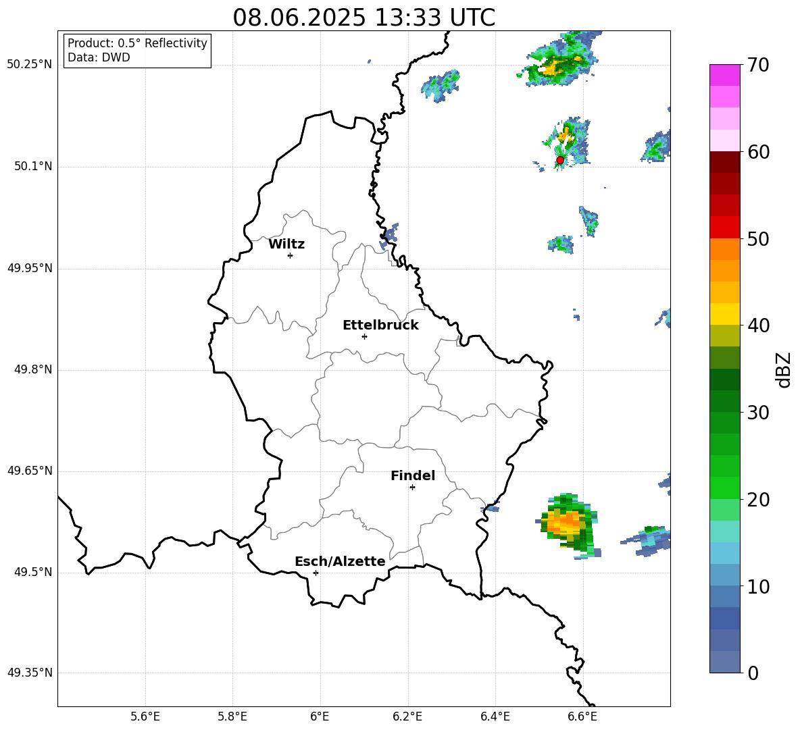This screenshot has width=800, height=730.
Task: Click the dark red band just below 60 dBZ
Action: (724, 162)
